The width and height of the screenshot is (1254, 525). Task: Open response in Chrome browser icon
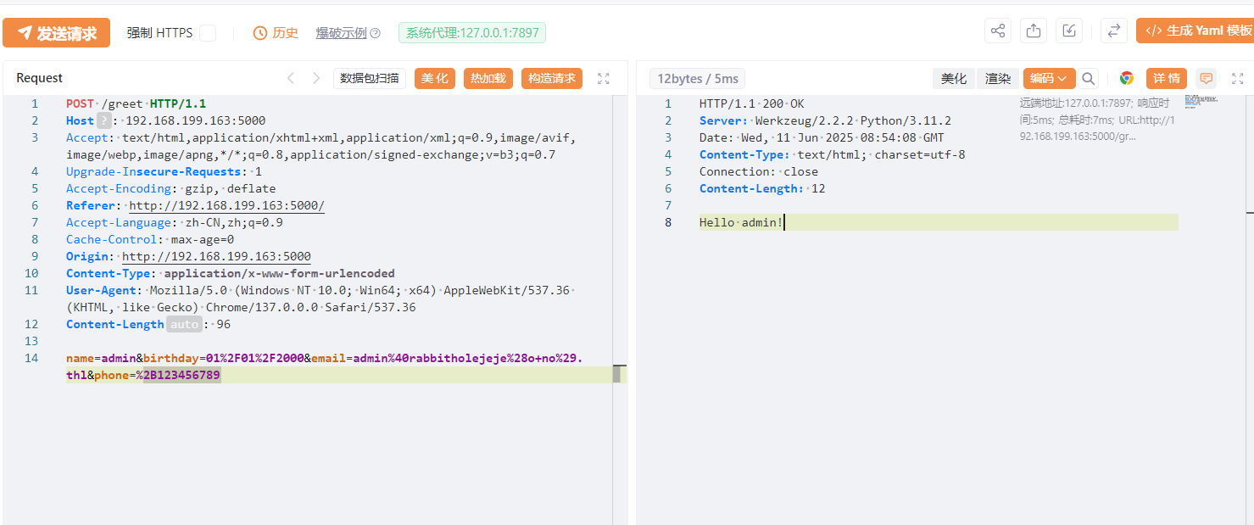[1127, 79]
